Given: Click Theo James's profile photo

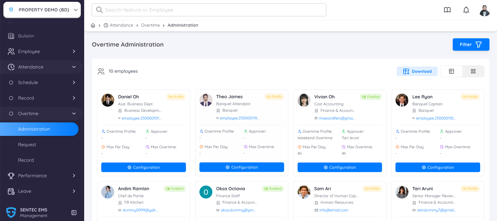Looking at the screenshot, I should click(x=206, y=100).
